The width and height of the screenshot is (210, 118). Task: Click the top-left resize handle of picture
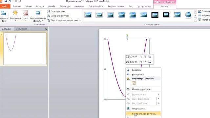[105, 39]
